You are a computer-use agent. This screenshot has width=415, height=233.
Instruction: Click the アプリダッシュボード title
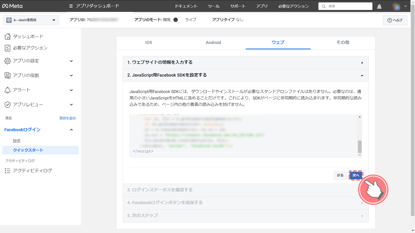(x=98, y=6)
